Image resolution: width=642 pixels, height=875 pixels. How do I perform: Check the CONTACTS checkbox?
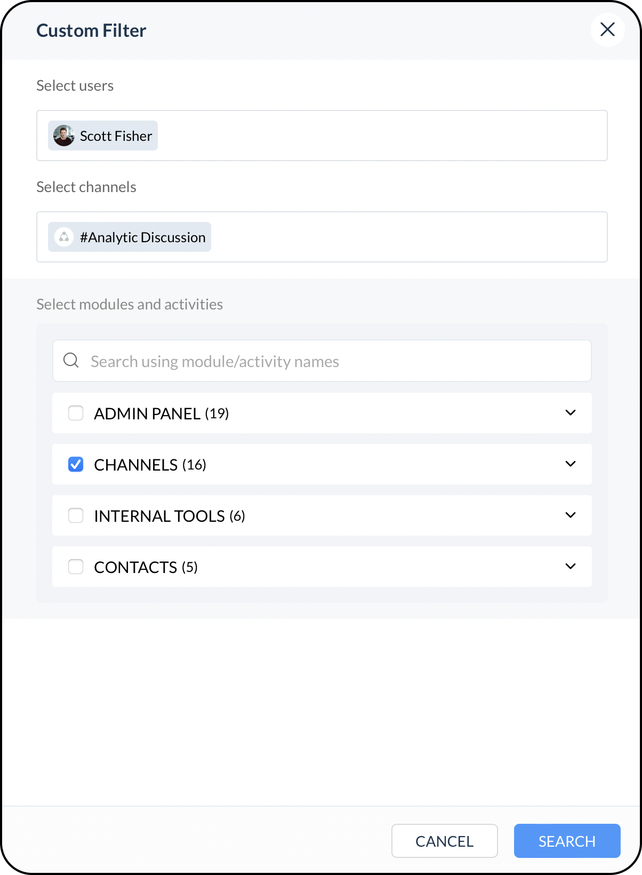tap(76, 567)
